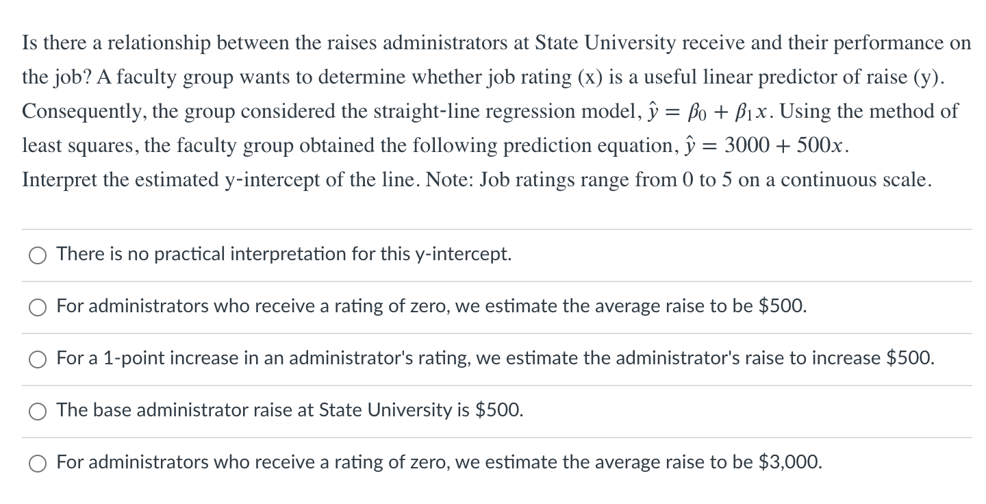Click the divider below the last option

(x=493, y=488)
